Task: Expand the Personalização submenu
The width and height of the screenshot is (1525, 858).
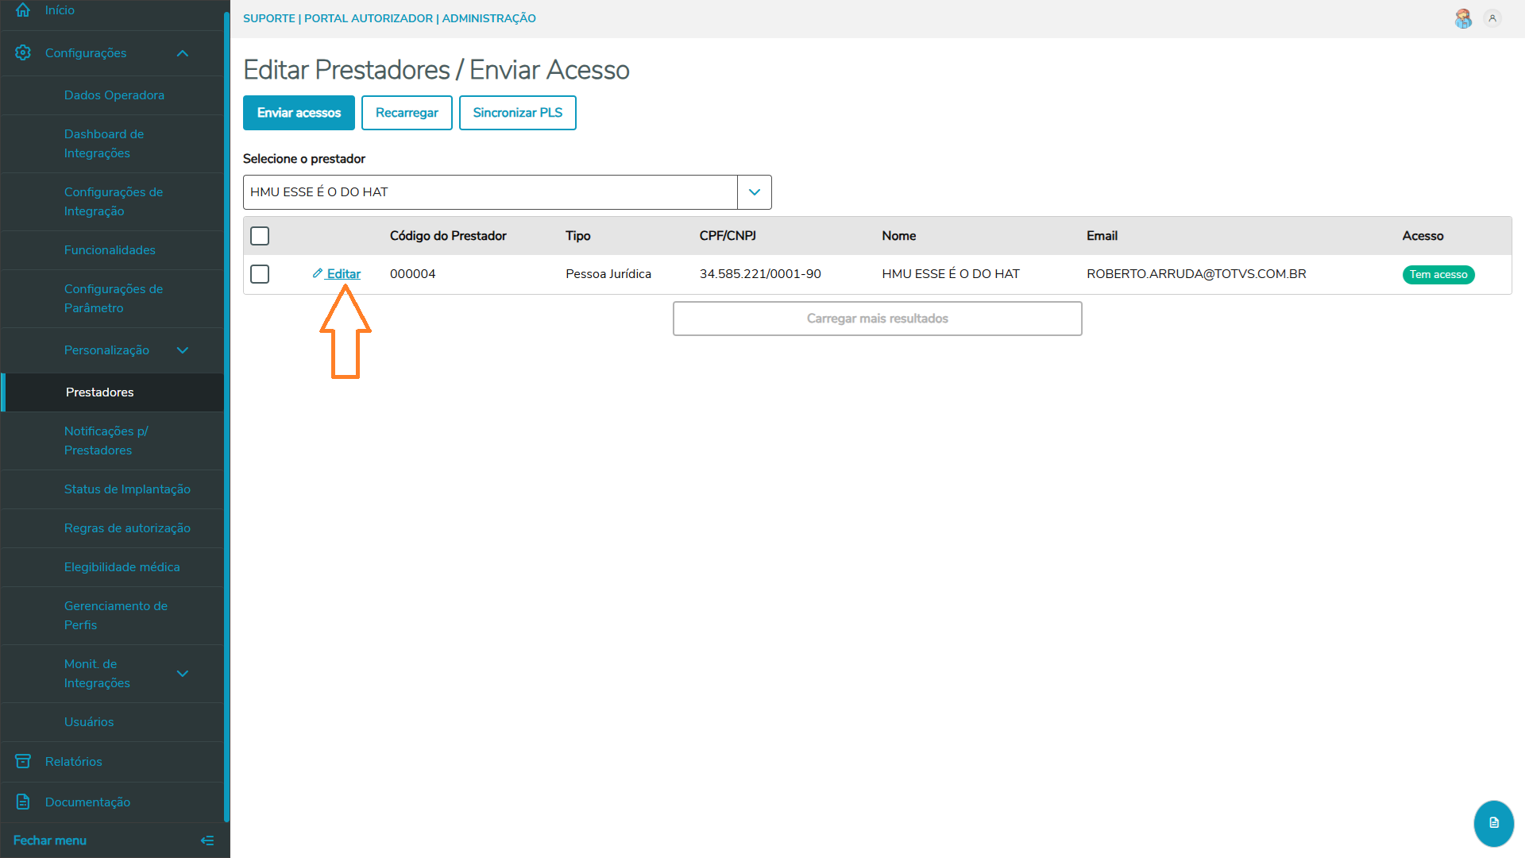Action: pyautogui.click(x=183, y=350)
